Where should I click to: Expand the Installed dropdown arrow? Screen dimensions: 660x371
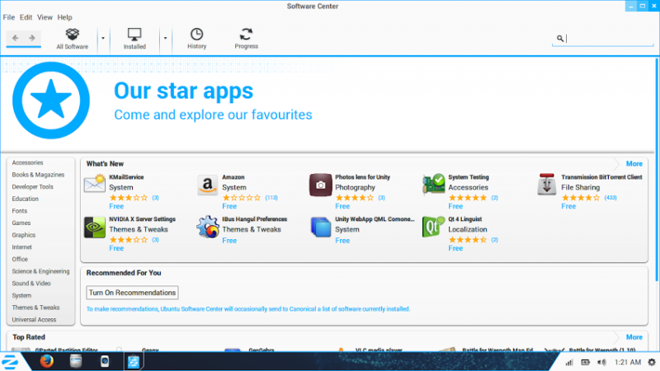coord(165,38)
